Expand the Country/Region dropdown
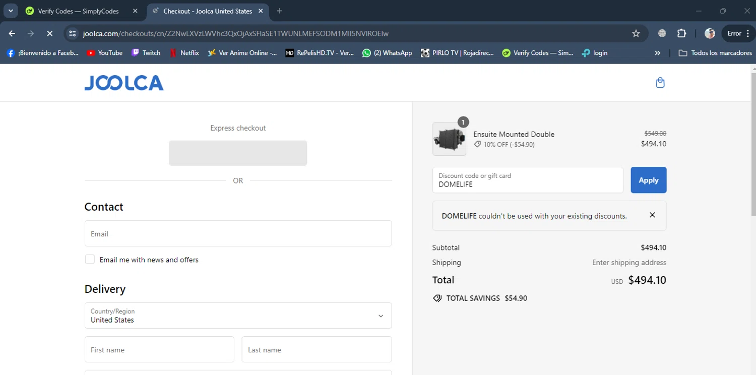 coord(238,316)
